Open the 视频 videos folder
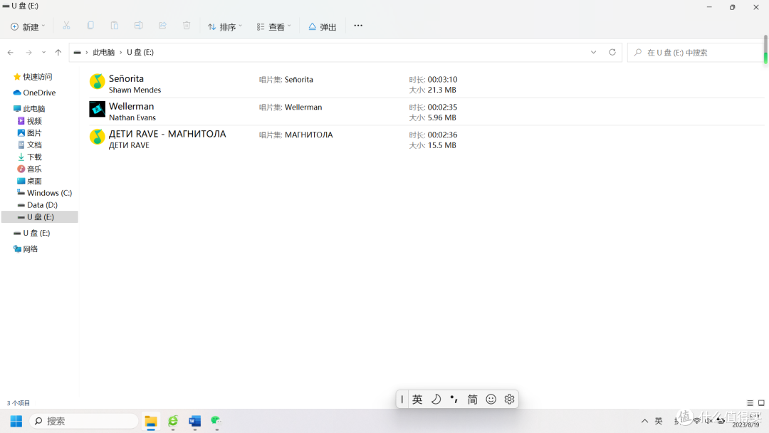Image resolution: width=769 pixels, height=433 pixels. point(29,121)
